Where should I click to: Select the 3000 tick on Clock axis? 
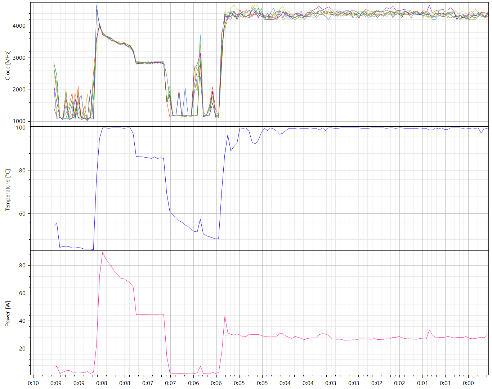(19, 58)
